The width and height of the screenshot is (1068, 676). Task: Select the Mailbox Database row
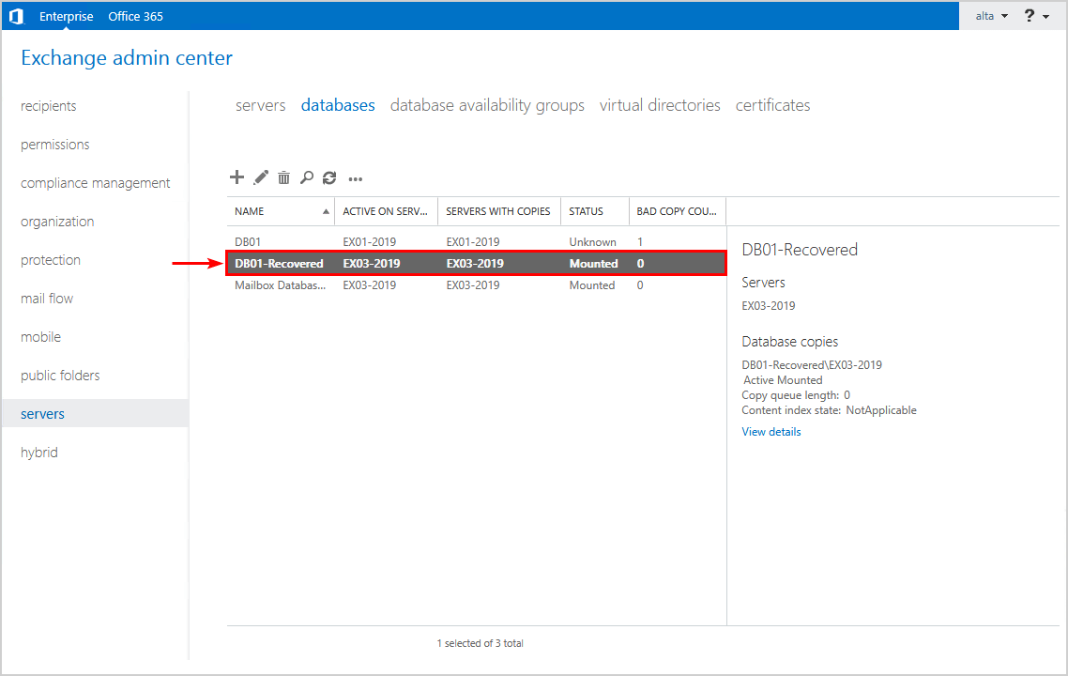tap(281, 285)
